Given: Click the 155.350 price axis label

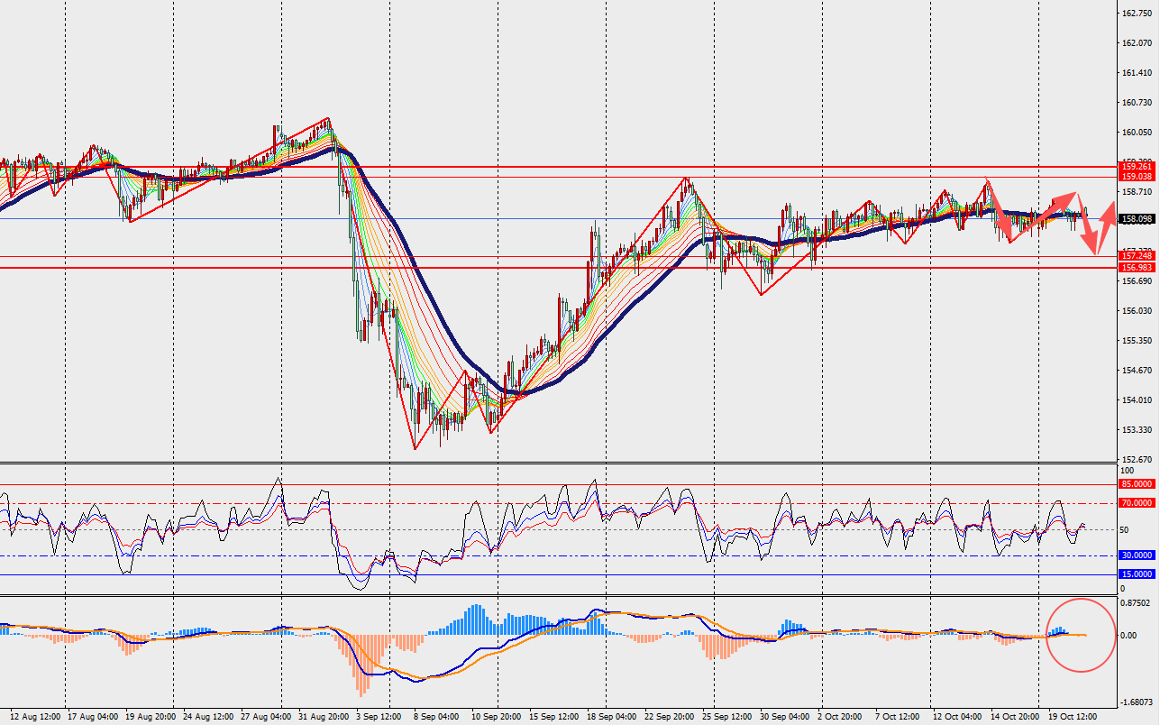Looking at the screenshot, I should [1137, 341].
